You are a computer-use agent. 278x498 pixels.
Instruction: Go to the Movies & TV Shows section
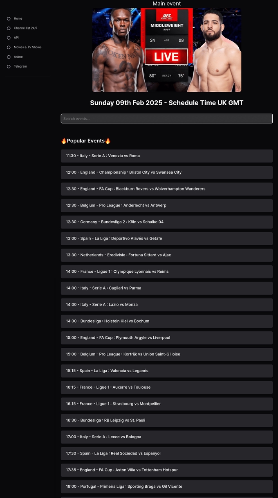tap(27, 47)
